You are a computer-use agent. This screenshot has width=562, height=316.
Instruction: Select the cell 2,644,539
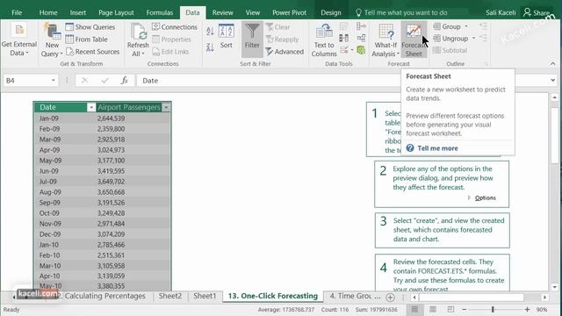click(x=133, y=118)
